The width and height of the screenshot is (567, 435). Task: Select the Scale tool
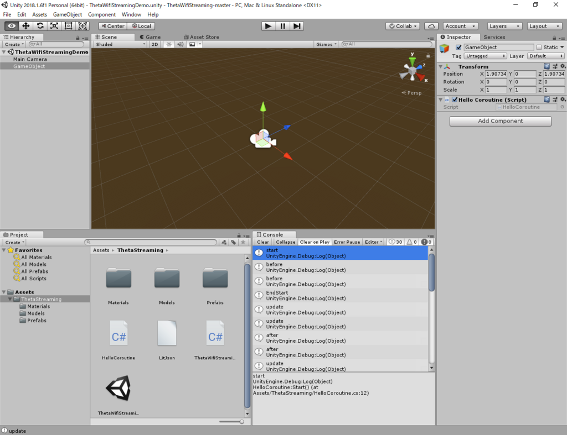pyautogui.click(x=54, y=26)
